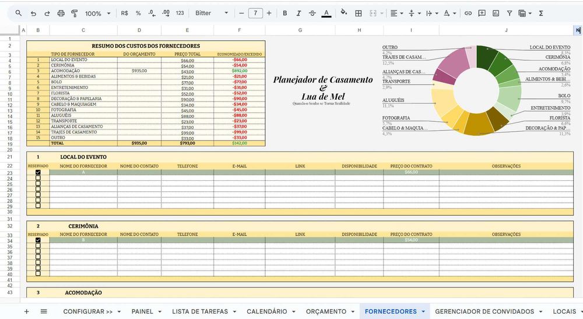Check reserved checkbox in row 35

[38, 246]
